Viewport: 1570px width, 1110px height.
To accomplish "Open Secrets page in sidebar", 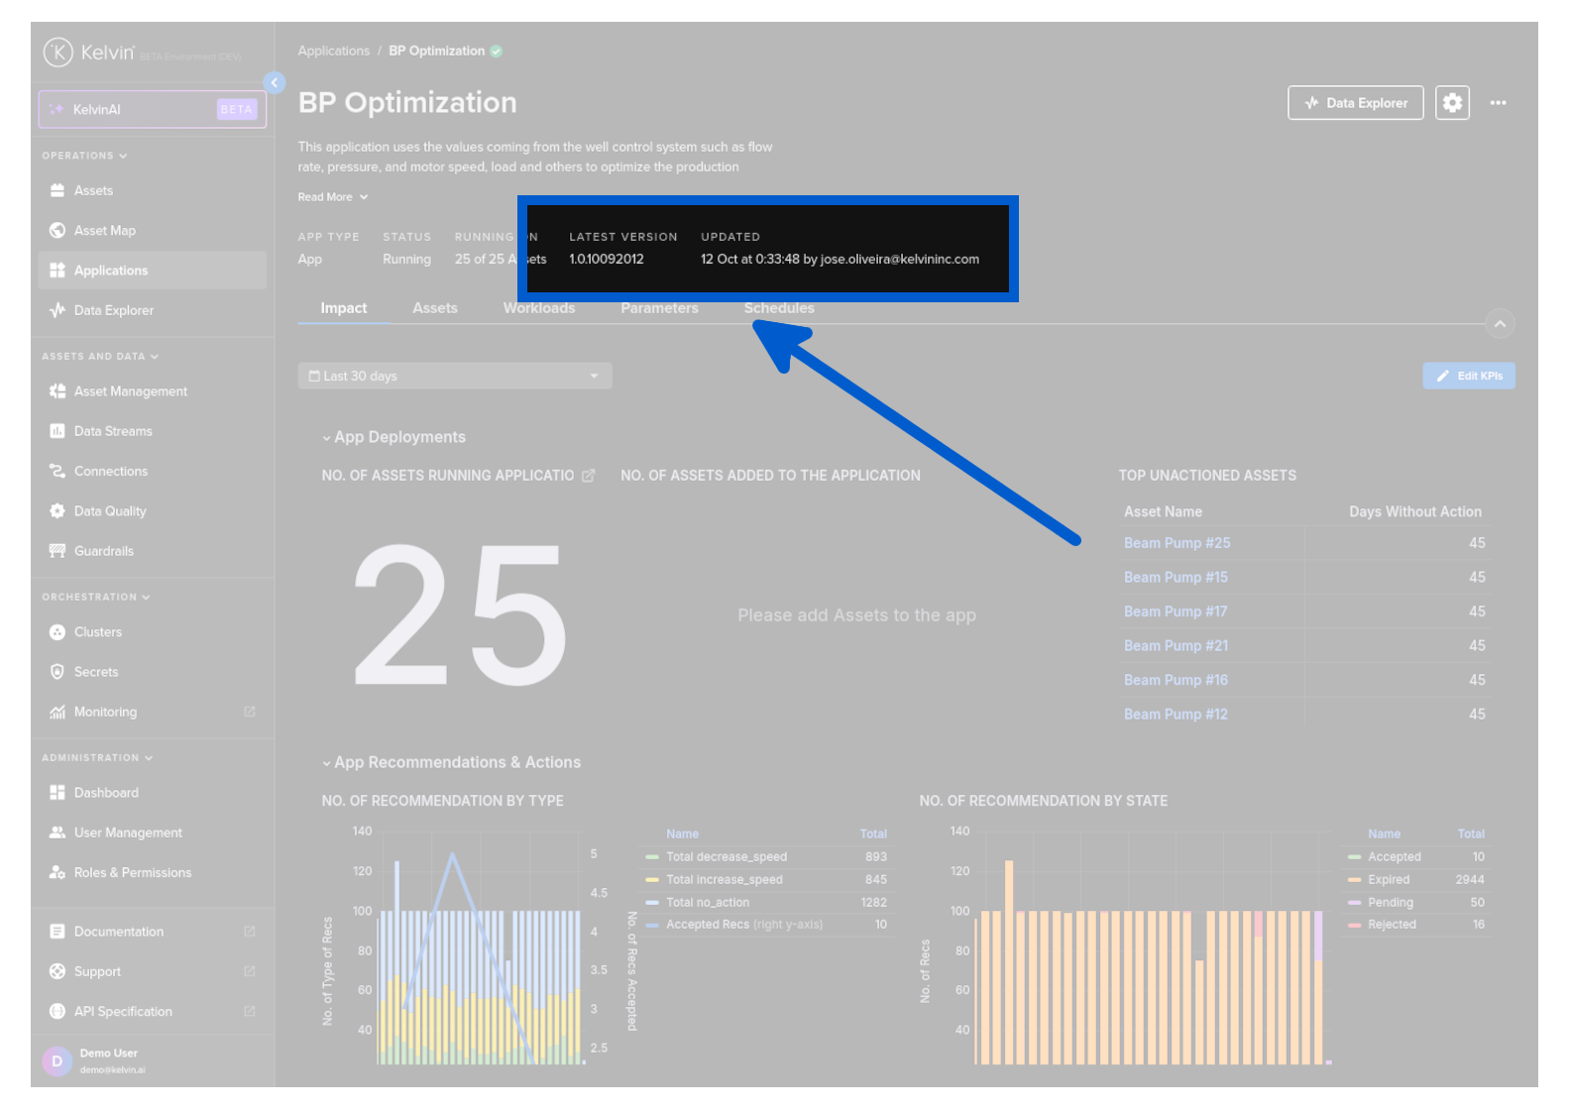I will (x=95, y=672).
